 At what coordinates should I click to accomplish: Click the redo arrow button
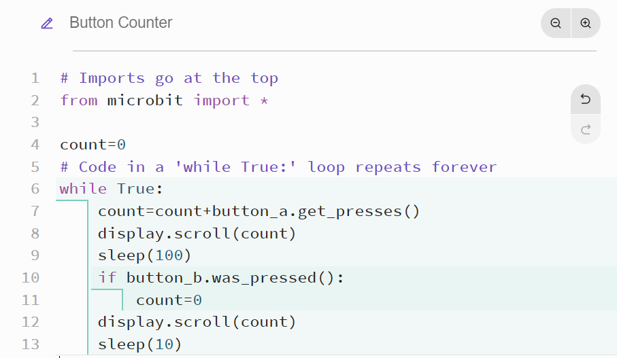click(x=585, y=129)
